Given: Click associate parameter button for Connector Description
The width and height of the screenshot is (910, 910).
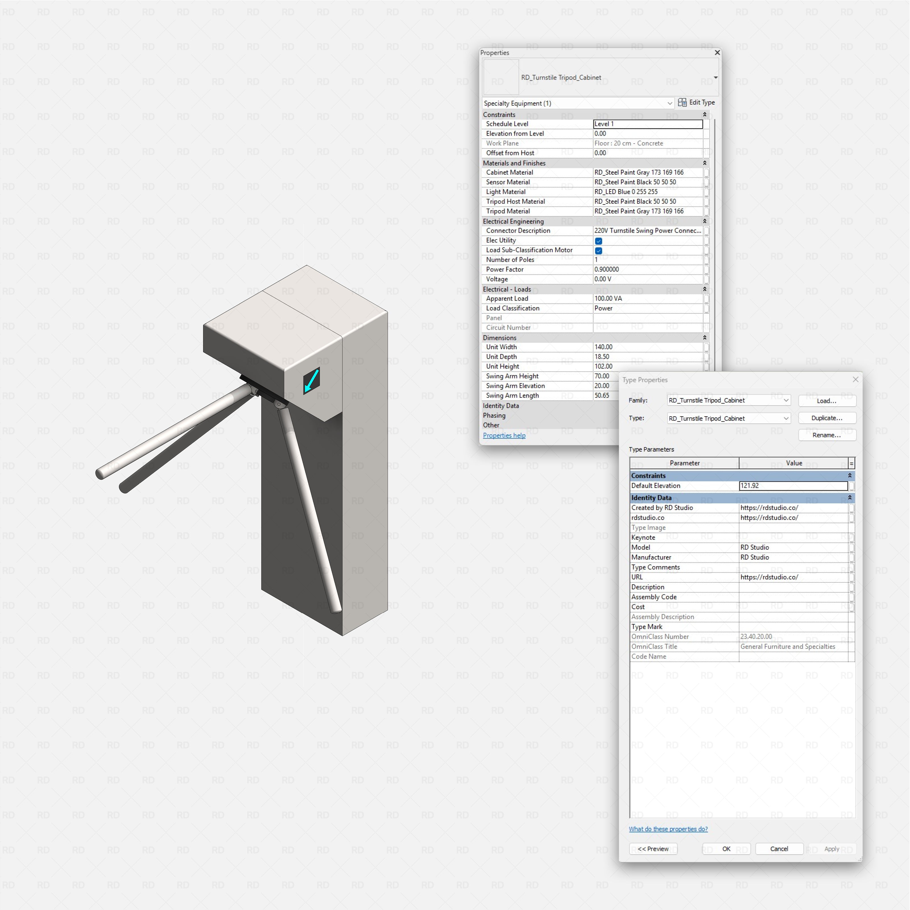Looking at the screenshot, I should tap(706, 231).
